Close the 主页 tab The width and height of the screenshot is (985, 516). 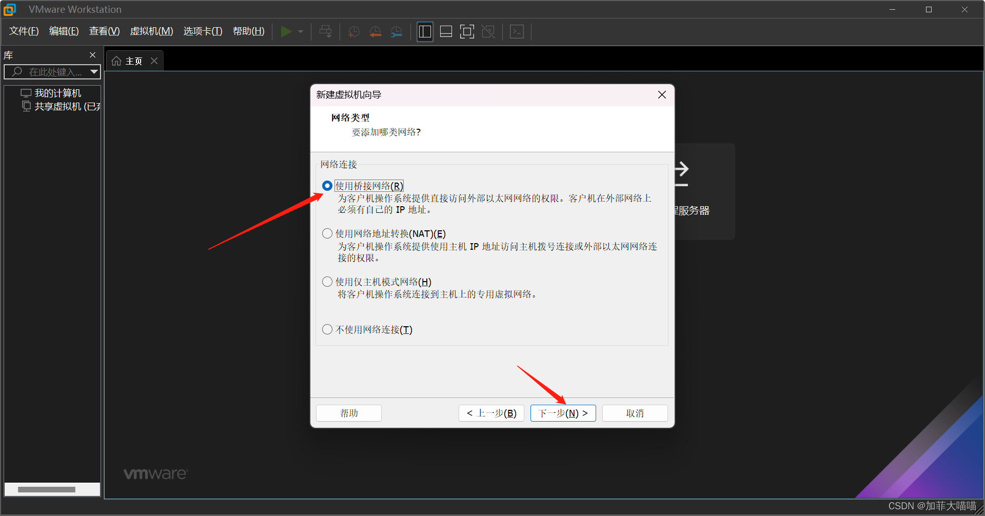pyautogui.click(x=154, y=61)
